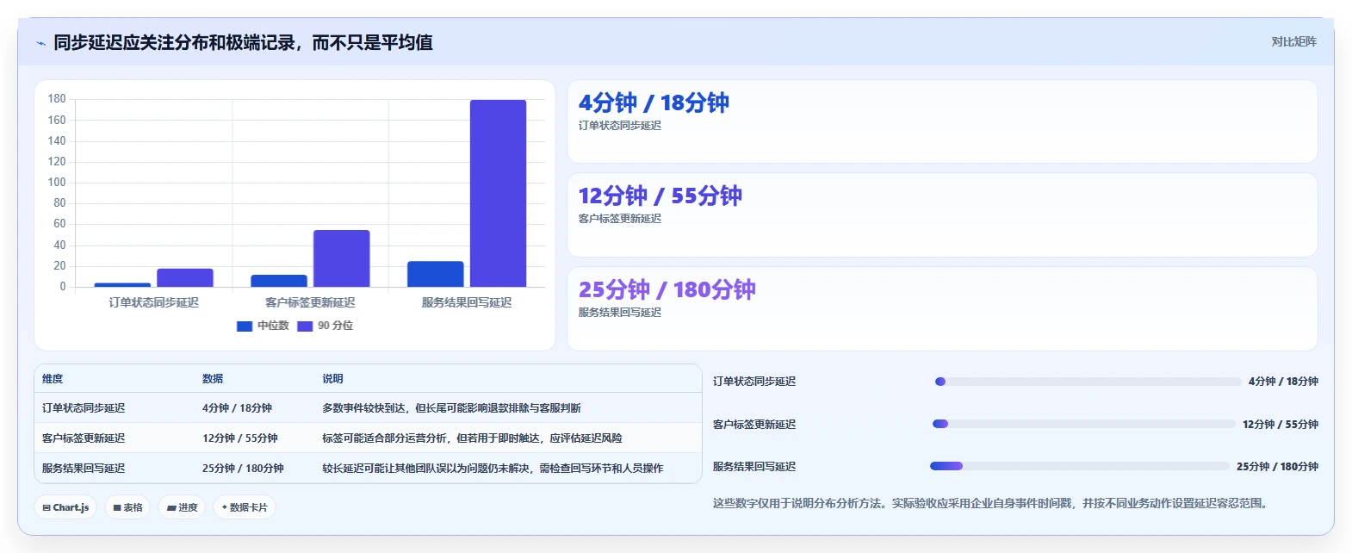1352x553 pixels.
Task: Click the 维度 table column header
Action: tap(53, 379)
